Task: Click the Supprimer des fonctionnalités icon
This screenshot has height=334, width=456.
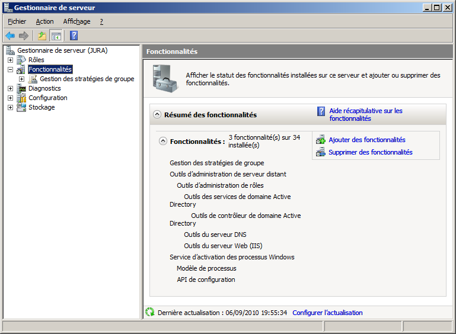Action: [320, 152]
